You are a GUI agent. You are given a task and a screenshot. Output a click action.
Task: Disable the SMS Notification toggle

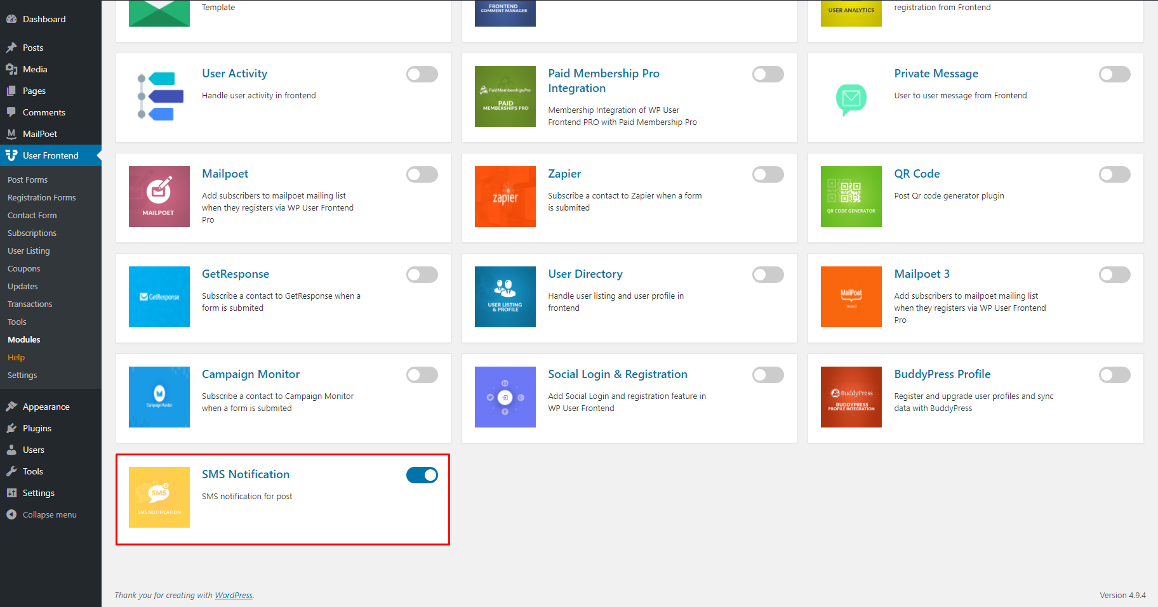click(422, 475)
